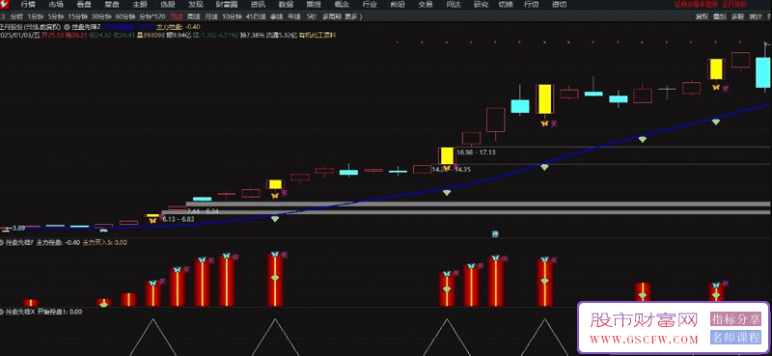Switch to the 60分钟 period tab
The width and height of the screenshot is (772, 356).
point(125,16)
